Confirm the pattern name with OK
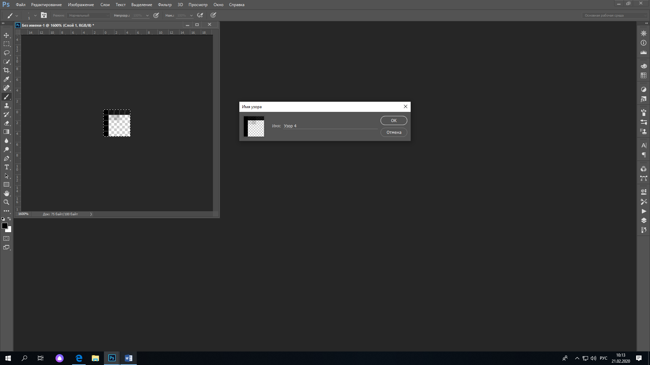 point(393,120)
